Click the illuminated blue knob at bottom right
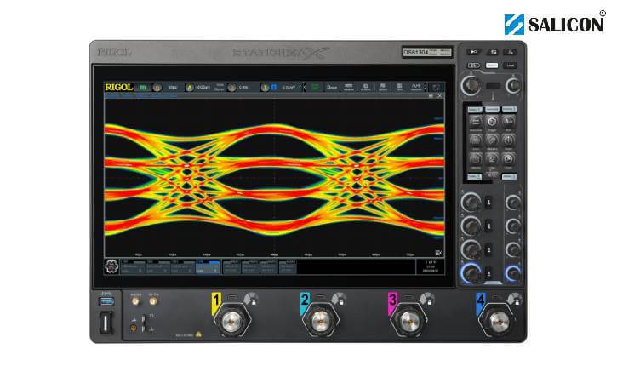The height and width of the screenshot is (383, 617). coord(513,274)
